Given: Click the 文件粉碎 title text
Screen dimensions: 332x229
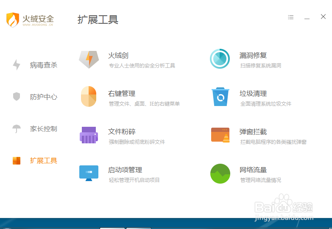Looking at the screenshot, I should click(x=122, y=131).
